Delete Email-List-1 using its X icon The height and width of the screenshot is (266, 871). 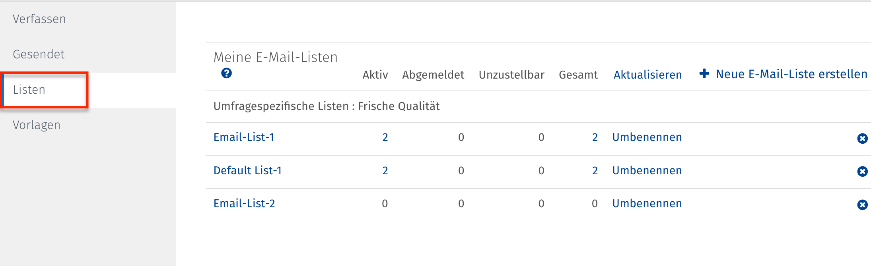[x=862, y=138]
